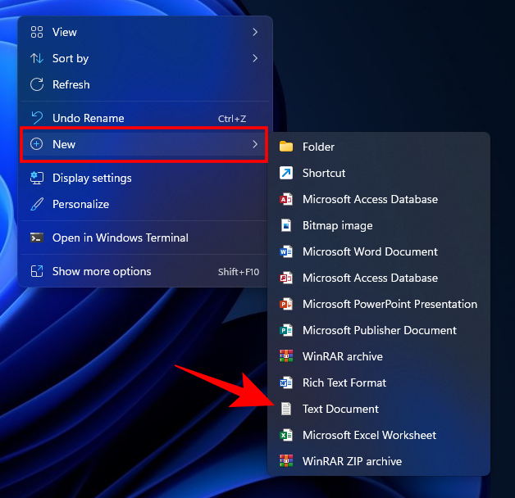Click the Microsoft Excel Worksheet icon

[286, 435]
